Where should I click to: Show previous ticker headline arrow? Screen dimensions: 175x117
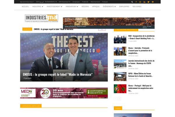pos(100,29)
